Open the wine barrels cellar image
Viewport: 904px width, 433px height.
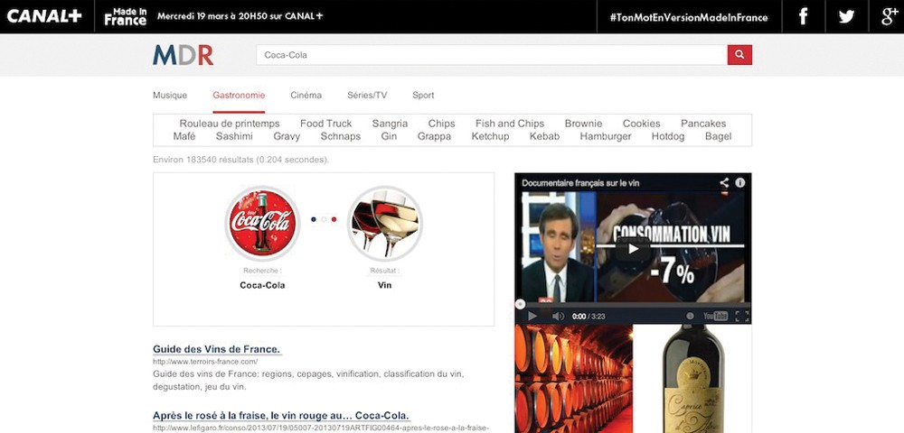pos(574,378)
